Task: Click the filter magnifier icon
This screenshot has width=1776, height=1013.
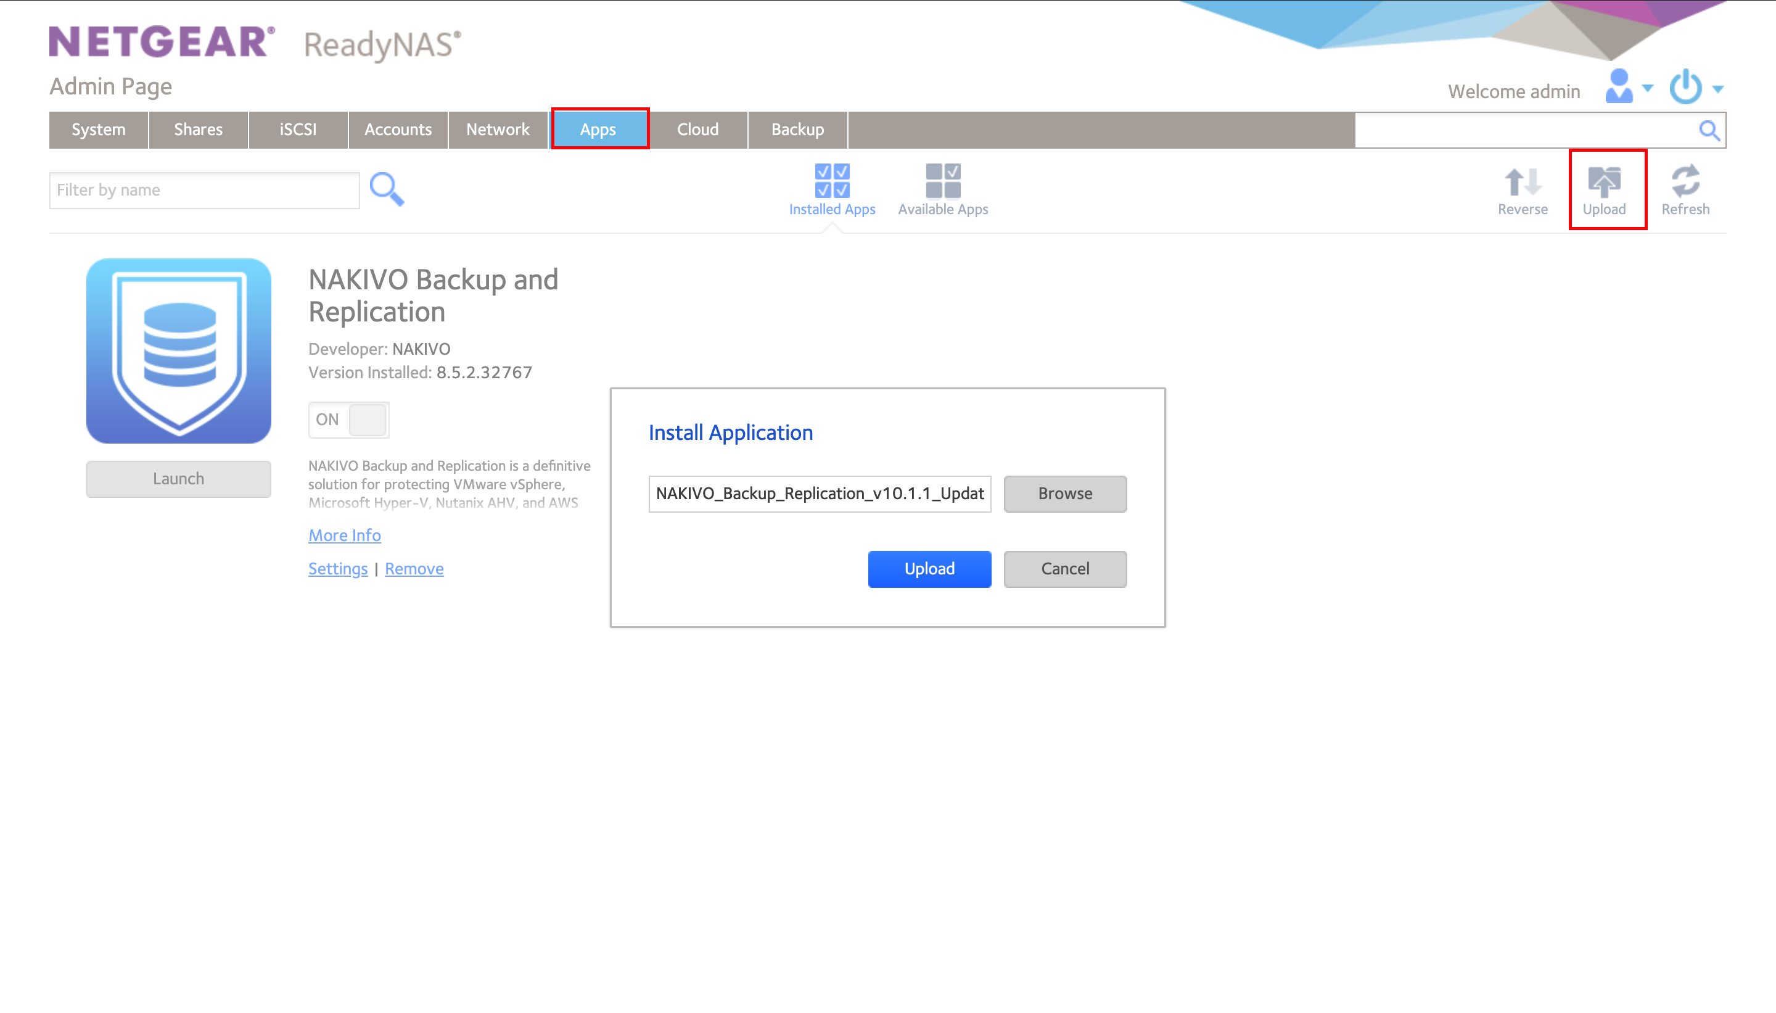Action: pyautogui.click(x=387, y=189)
